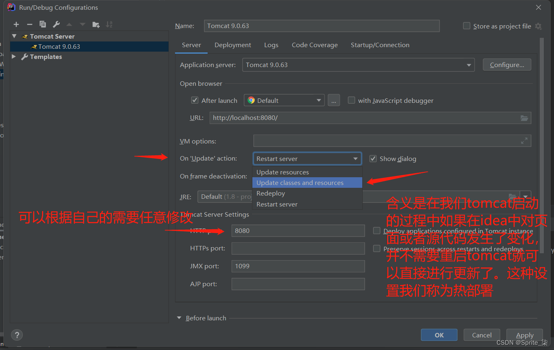
Task: Choose Redeploy from the dropdown list
Action: [x=307, y=193]
